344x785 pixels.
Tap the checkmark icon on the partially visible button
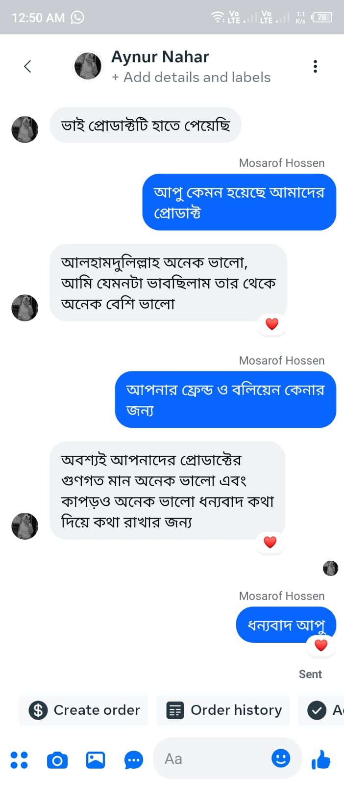tap(316, 710)
